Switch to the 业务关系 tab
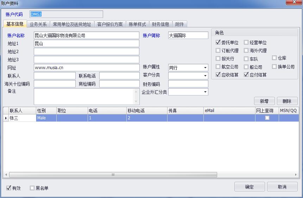 tap(38, 24)
